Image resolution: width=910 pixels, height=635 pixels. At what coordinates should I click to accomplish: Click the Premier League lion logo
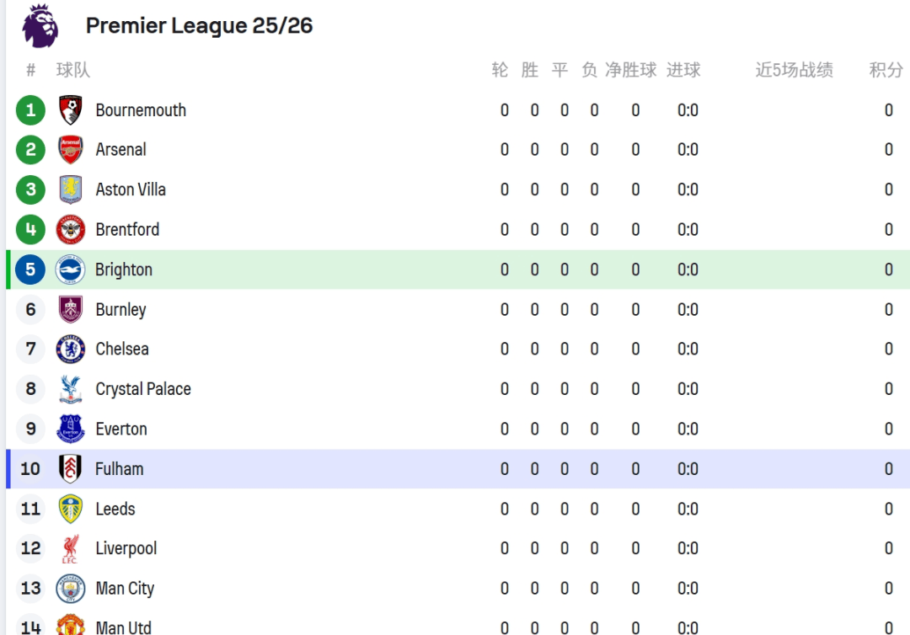[40, 25]
